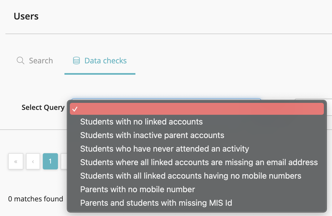Click page 1 pagination button
This screenshot has height=216, width=332.
pos(50,162)
